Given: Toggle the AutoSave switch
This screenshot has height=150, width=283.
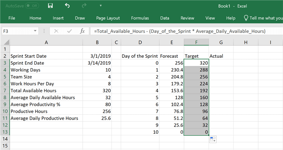Looking at the screenshot, I should pyautogui.click(x=33, y=6).
